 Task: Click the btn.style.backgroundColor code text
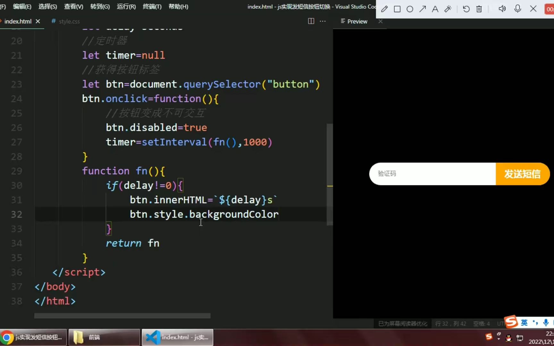tap(204, 214)
